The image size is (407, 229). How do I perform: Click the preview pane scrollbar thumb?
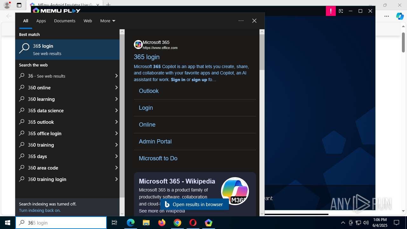262,52
